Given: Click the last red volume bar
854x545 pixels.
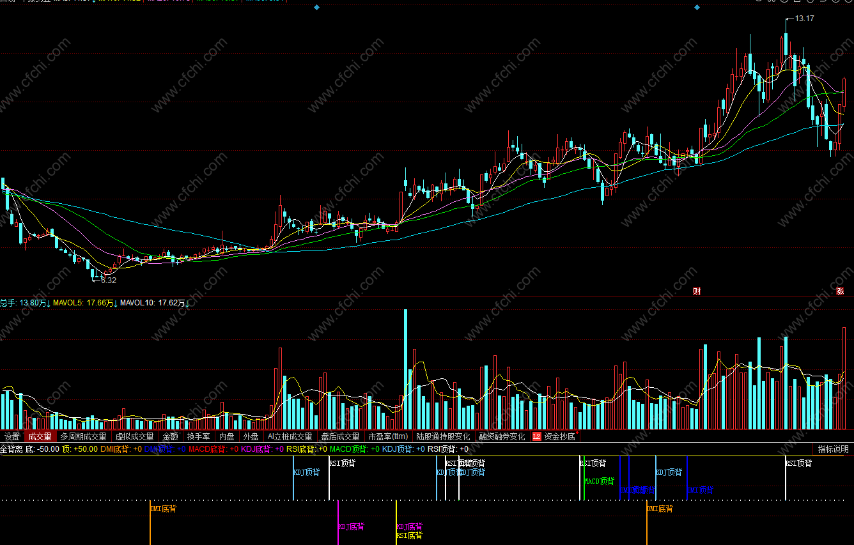Looking at the screenshot, I should 844,378.
